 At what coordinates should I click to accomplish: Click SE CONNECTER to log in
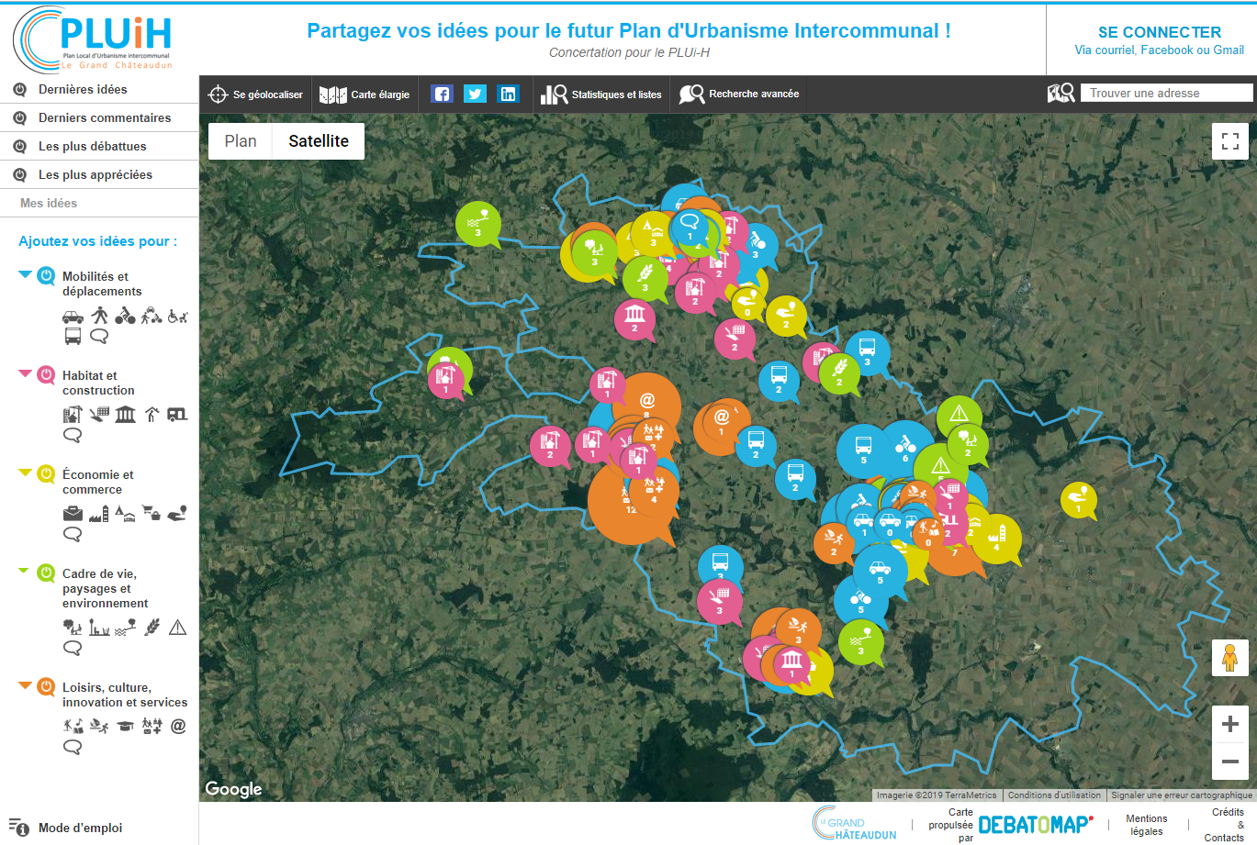coord(1159,32)
